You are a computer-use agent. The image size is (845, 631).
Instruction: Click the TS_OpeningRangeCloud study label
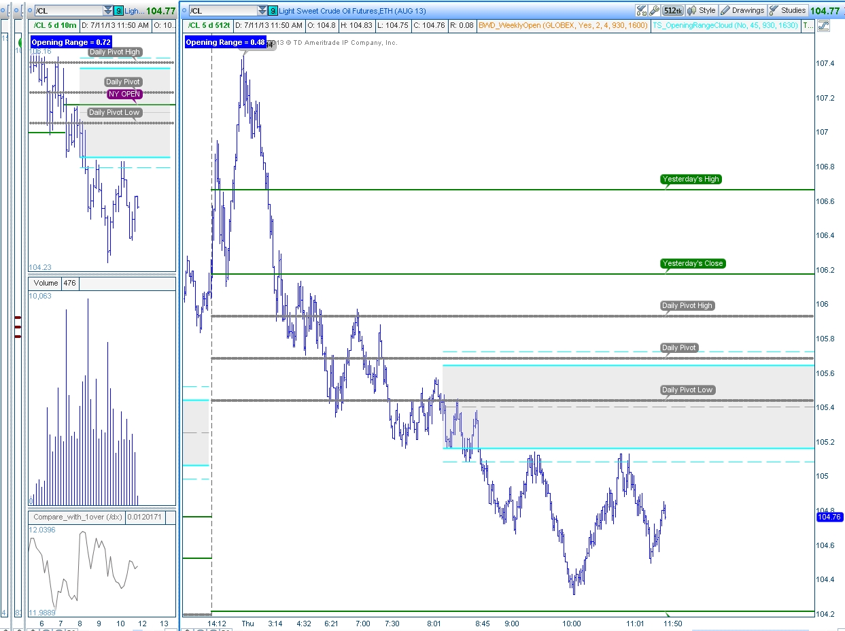(x=725, y=25)
